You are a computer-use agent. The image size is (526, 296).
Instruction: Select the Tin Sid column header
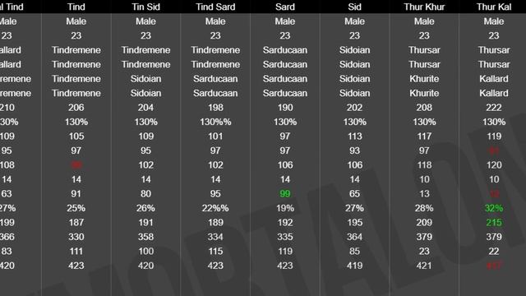click(145, 7)
